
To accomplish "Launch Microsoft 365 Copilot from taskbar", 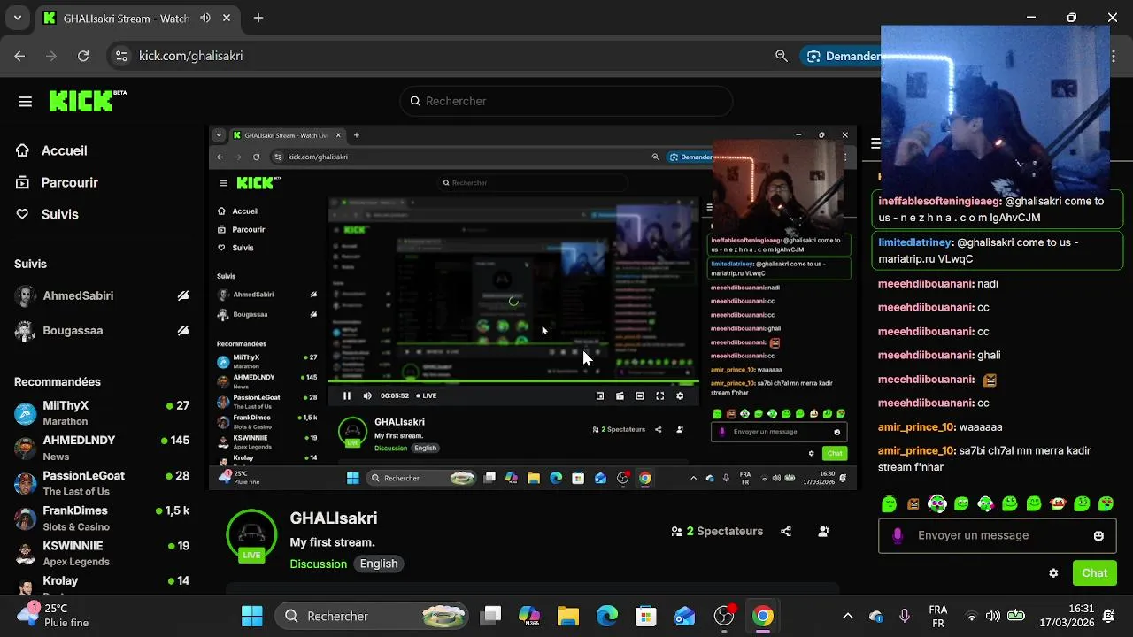I will tap(529, 616).
